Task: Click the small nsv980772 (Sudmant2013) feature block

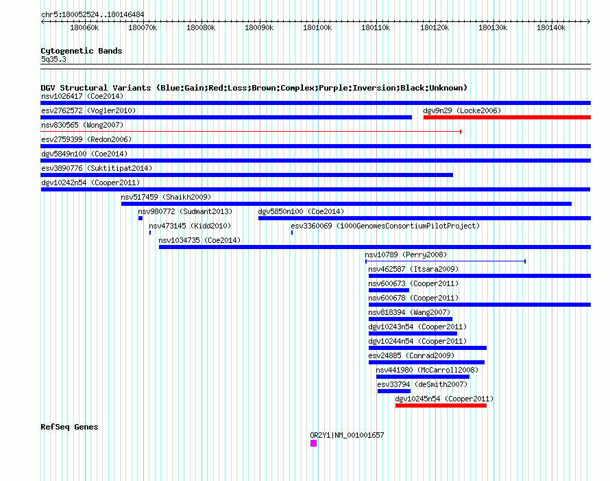Action: point(141,218)
